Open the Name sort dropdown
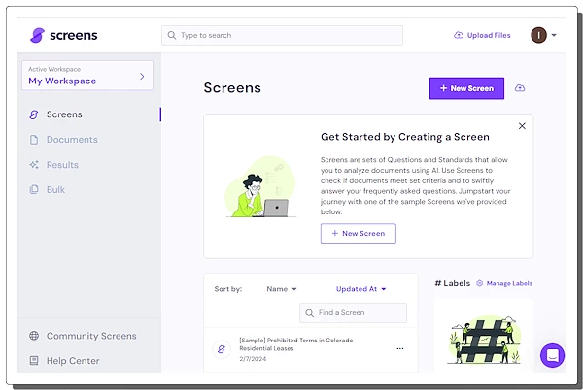 282,289
